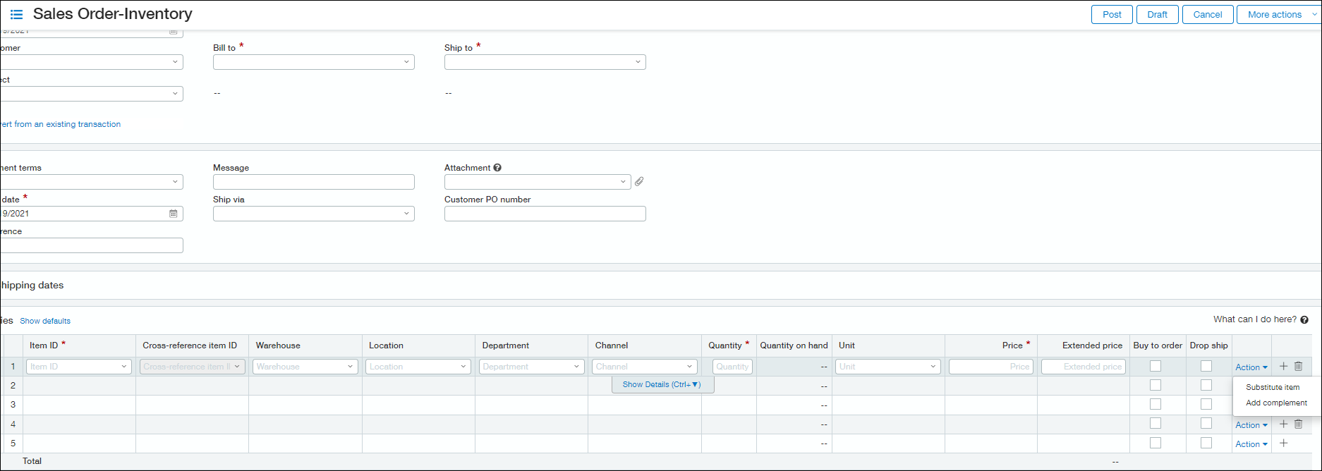Click the Attachment help question mark icon
Image resolution: width=1322 pixels, height=471 pixels.
click(x=497, y=168)
